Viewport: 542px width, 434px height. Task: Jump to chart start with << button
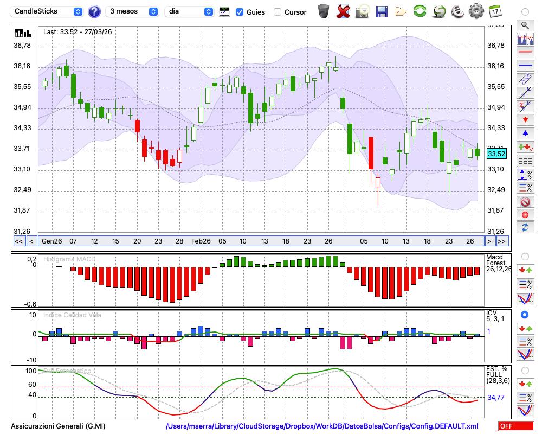[19, 241]
